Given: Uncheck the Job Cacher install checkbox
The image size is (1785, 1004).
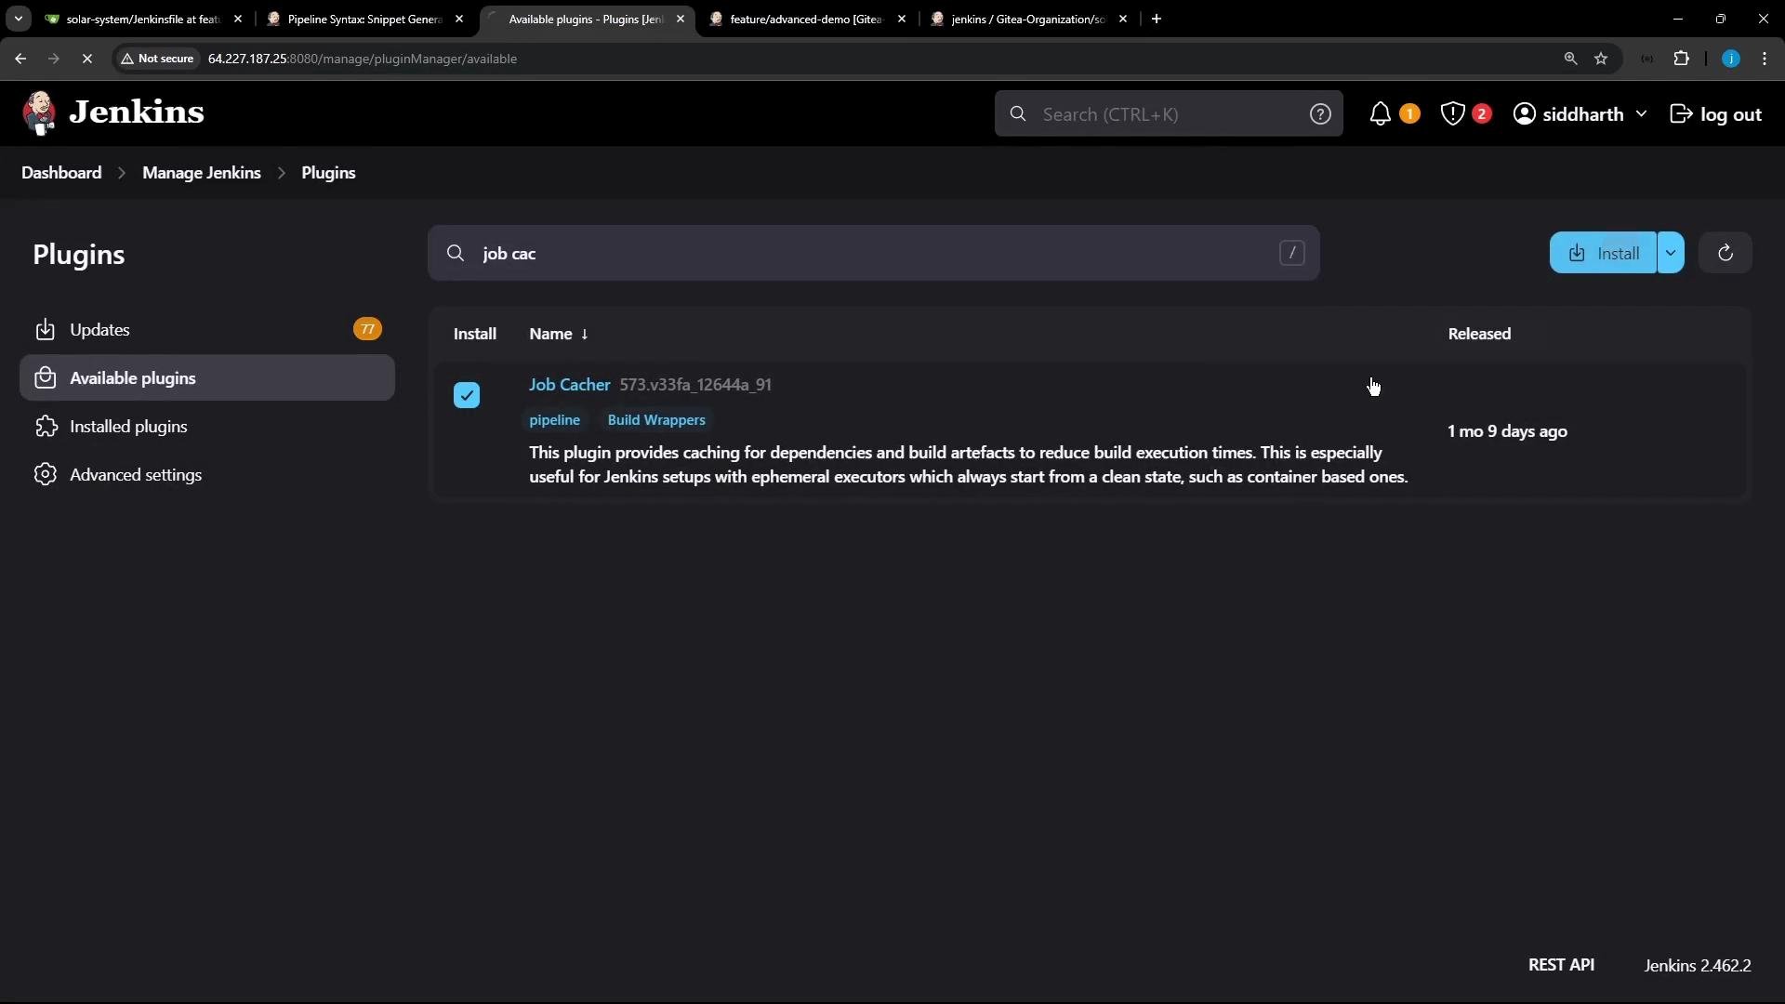Looking at the screenshot, I should 467,395.
